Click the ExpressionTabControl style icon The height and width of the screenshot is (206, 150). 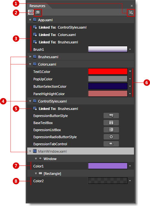point(111,144)
